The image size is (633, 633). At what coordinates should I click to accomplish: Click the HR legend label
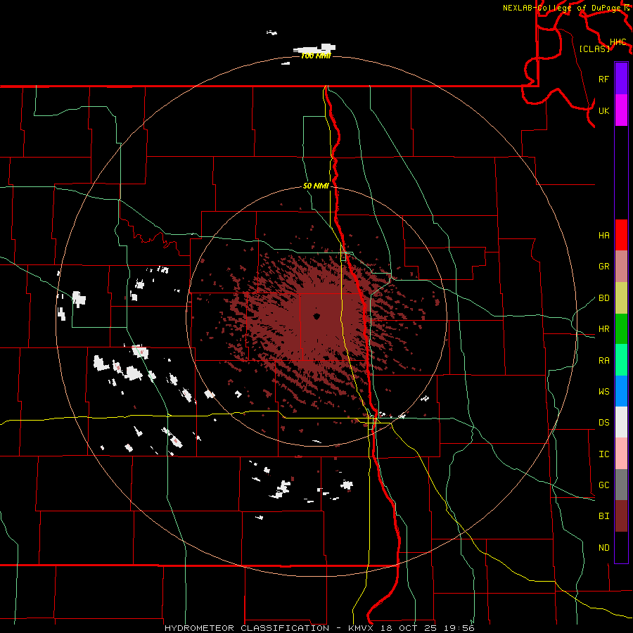(x=603, y=329)
